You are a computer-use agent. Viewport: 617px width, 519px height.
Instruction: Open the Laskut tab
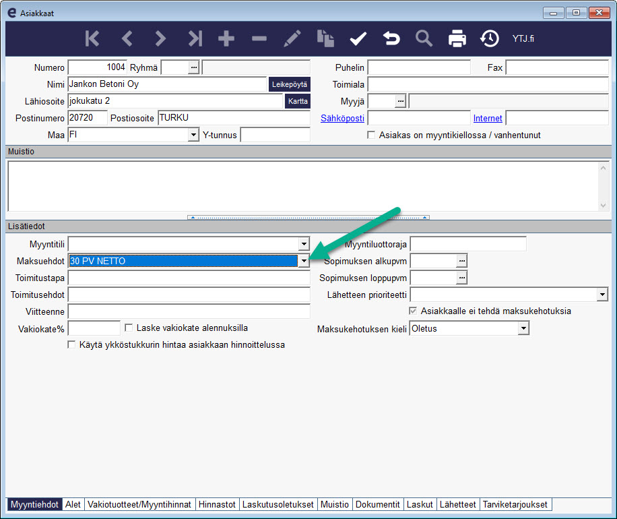(420, 504)
